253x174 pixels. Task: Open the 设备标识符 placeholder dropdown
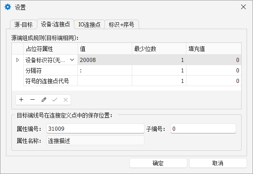72,60
